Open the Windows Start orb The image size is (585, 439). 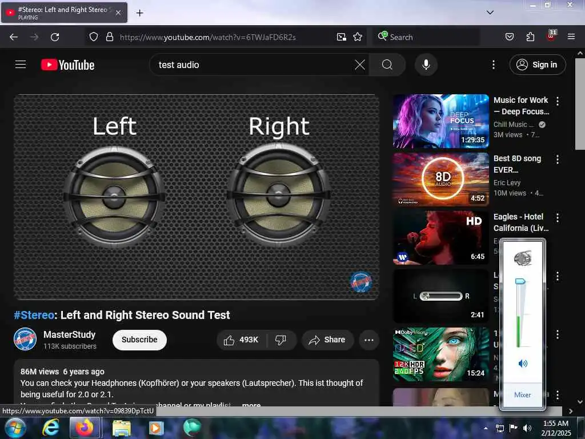pos(14,428)
